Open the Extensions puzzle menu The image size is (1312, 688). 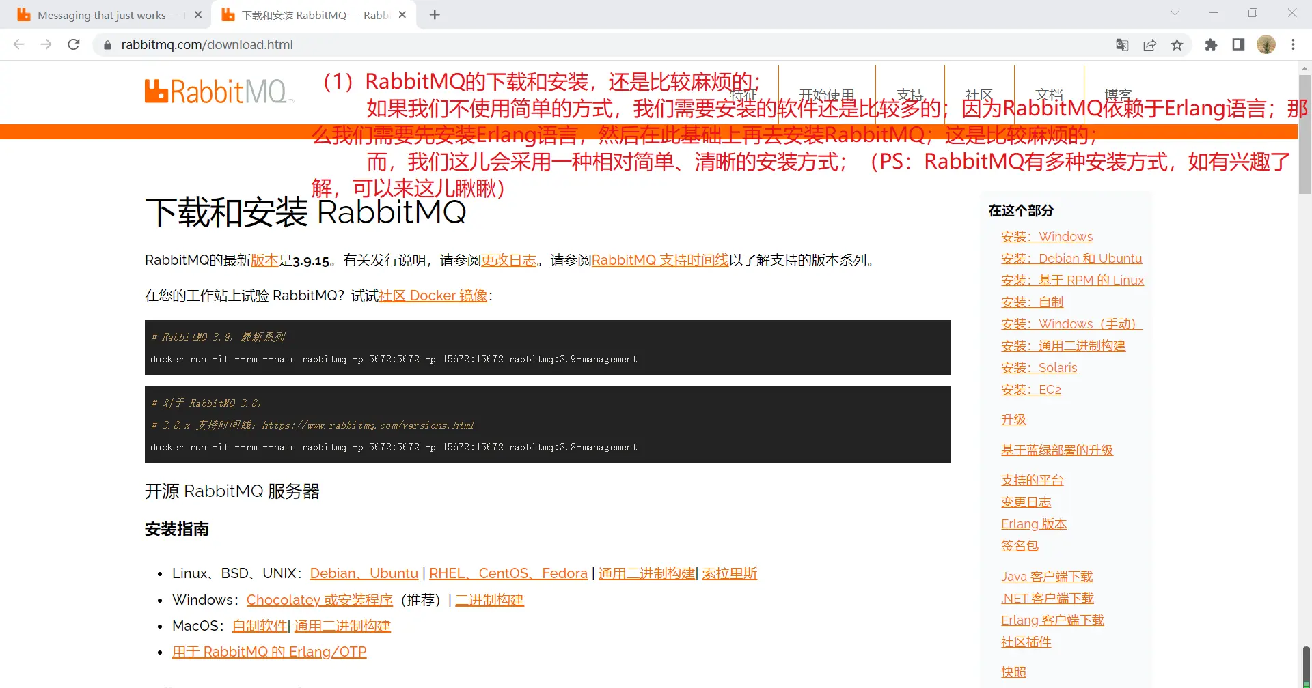1211,44
